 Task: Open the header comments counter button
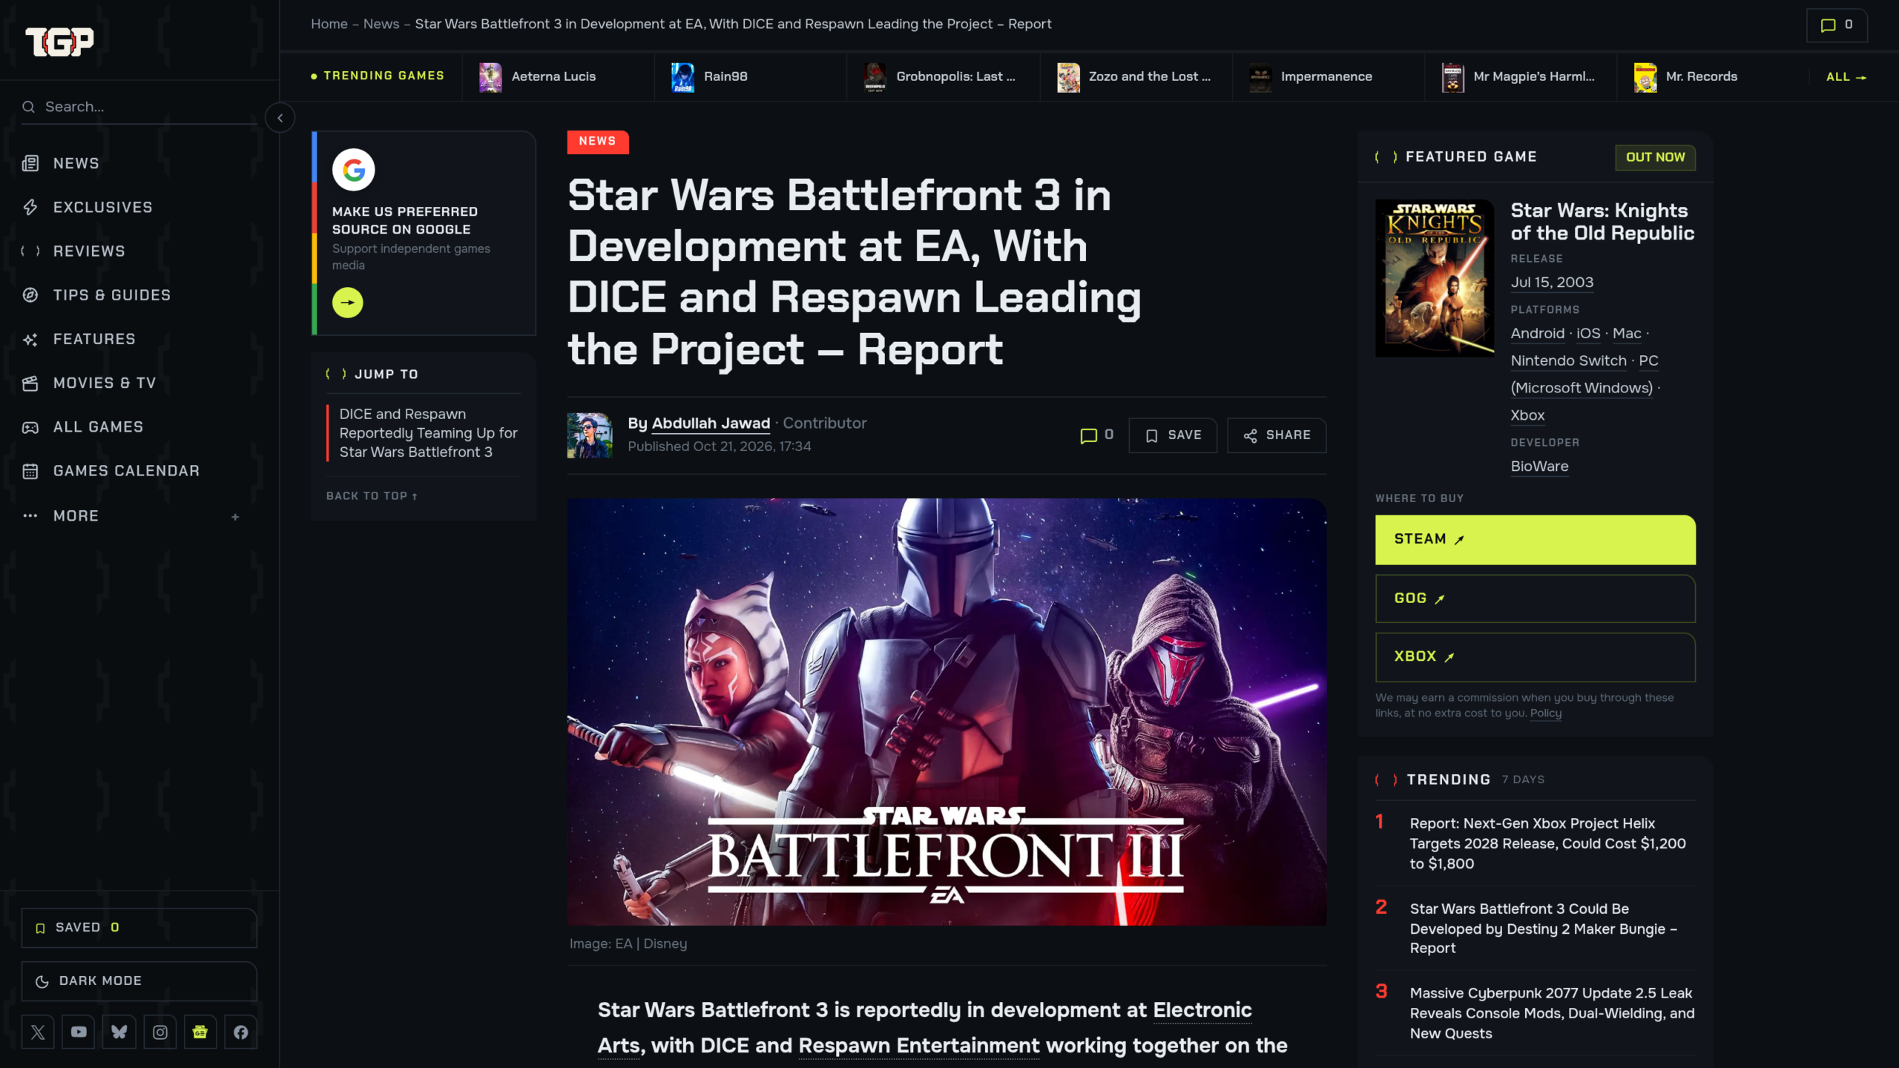1837,25
